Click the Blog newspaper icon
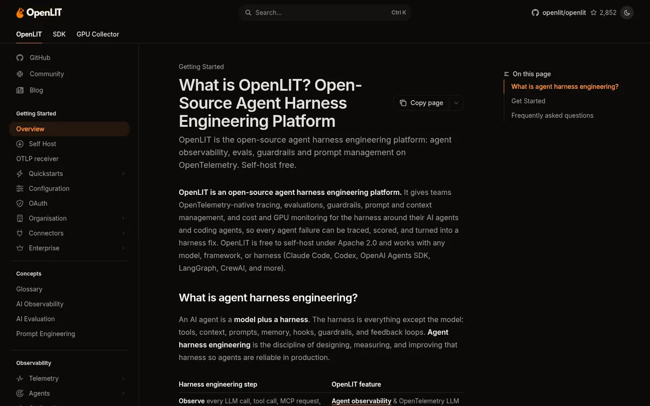The height and width of the screenshot is (406, 650). pyautogui.click(x=20, y=90)
